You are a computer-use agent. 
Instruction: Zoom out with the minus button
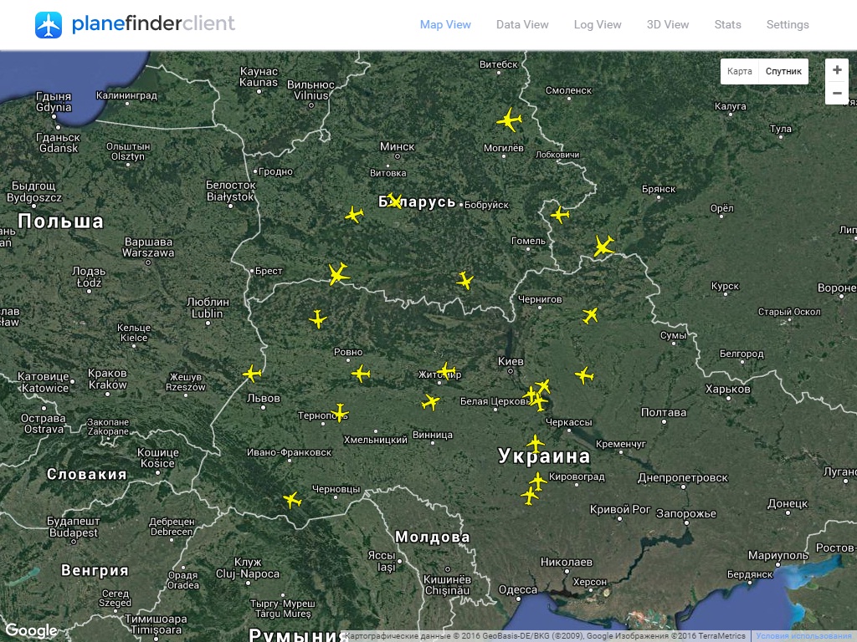[837, 93]
